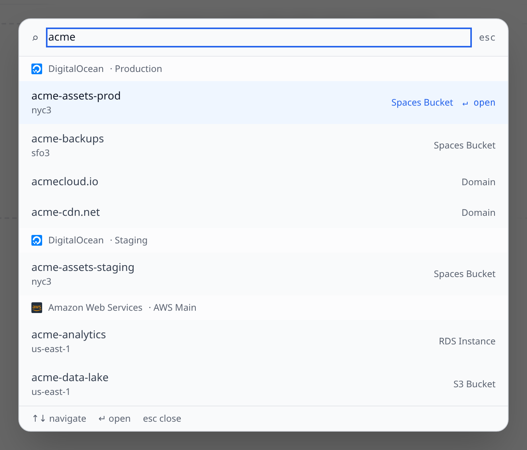Click the Spaces Bucket label on acme-backups

(465, 145)
